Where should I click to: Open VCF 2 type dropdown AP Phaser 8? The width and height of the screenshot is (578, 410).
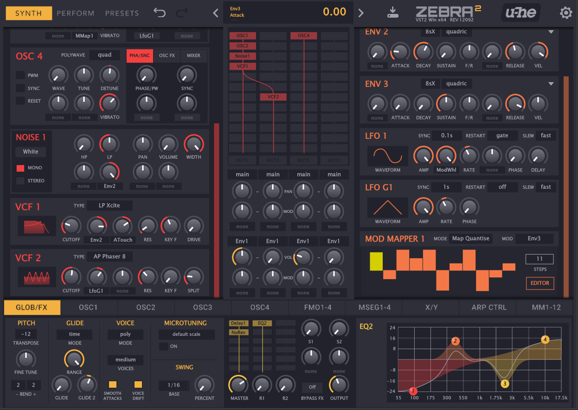(x=109, y=256)
